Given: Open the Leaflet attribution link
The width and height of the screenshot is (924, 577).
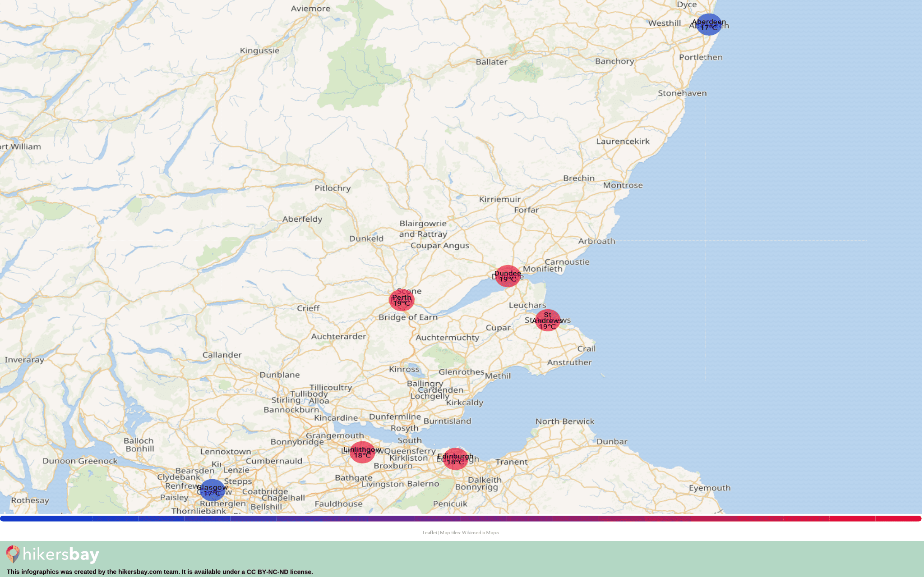Looking at the screenshot, I should tap(430, 532).
